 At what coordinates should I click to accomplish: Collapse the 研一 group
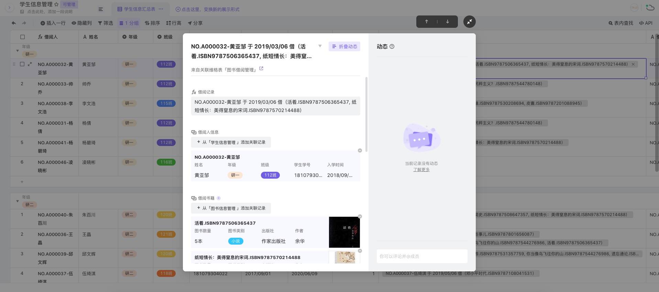(18, 51)
